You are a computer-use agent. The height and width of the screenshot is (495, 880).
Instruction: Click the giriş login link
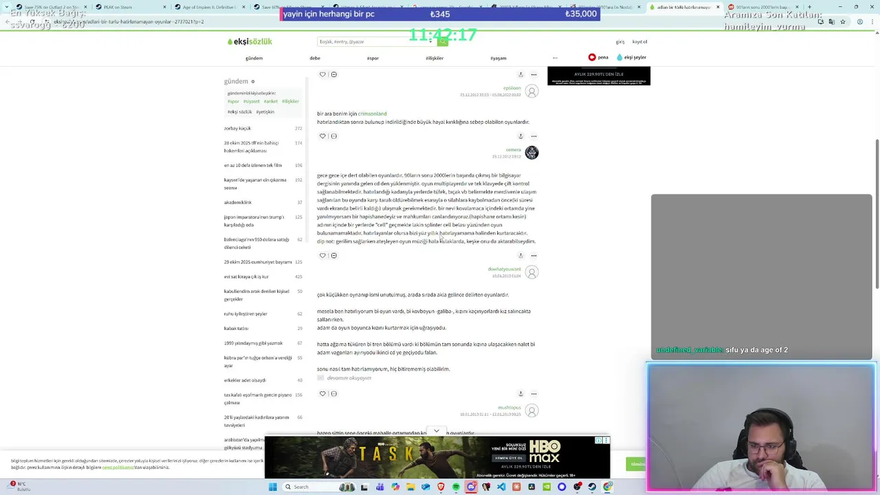620,42
